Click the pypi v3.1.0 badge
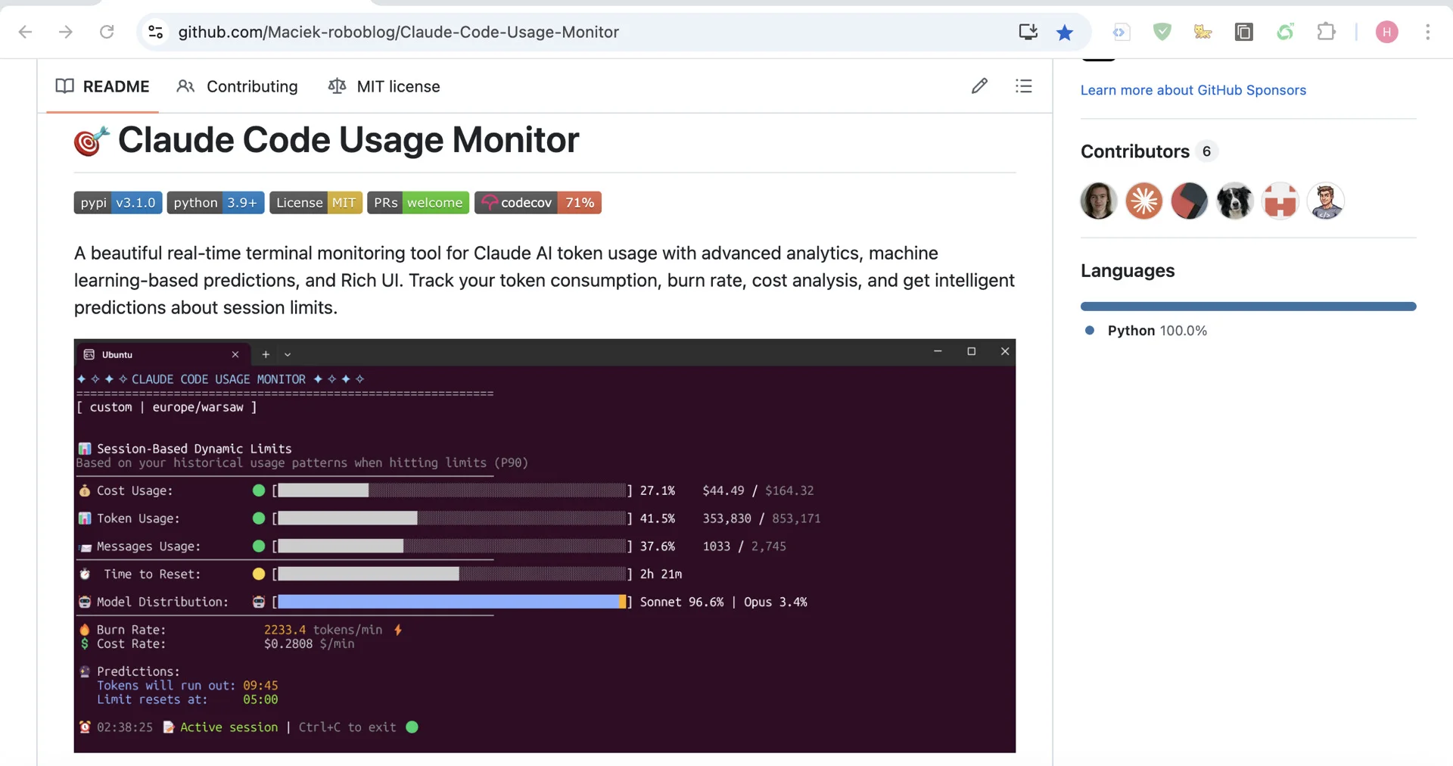The height and width of the screenshot is (766, 1453). tap(118, 203)
